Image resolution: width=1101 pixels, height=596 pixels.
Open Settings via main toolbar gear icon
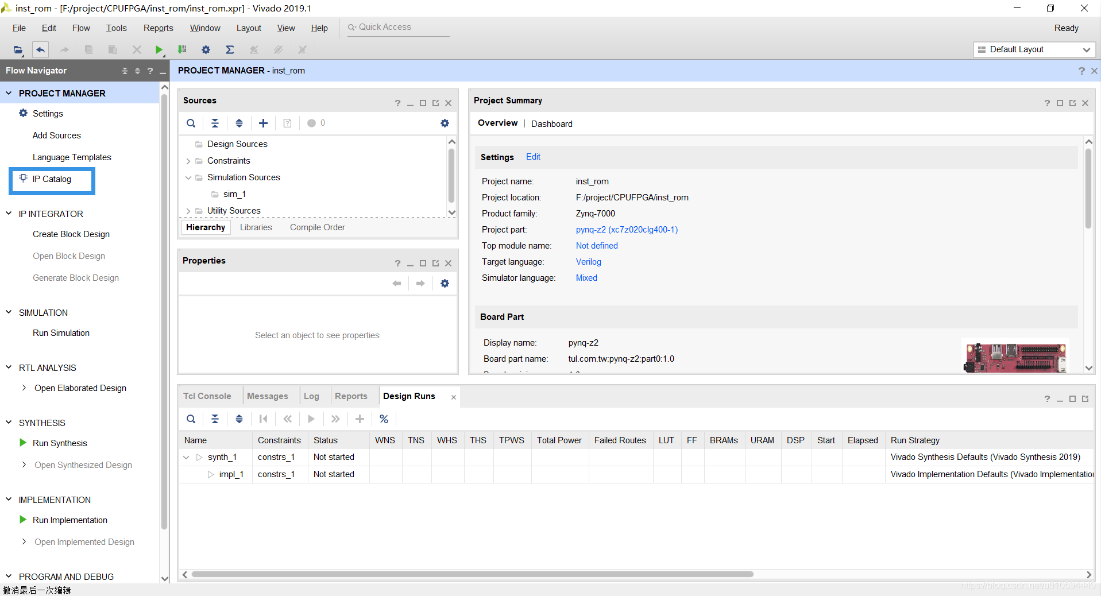pyautogui.click(x=206, y=50)
